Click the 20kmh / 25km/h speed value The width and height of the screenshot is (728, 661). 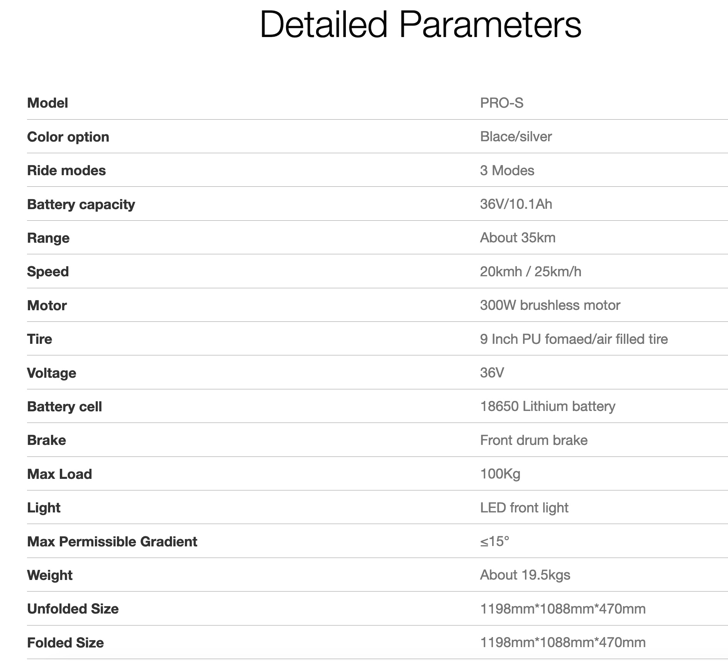tap(530, 272)
